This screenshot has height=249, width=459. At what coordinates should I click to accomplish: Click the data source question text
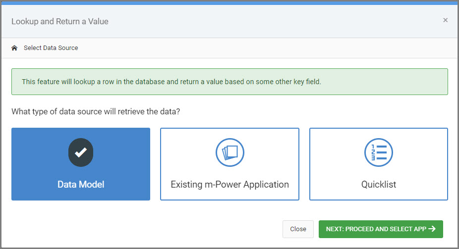(96, 112)
